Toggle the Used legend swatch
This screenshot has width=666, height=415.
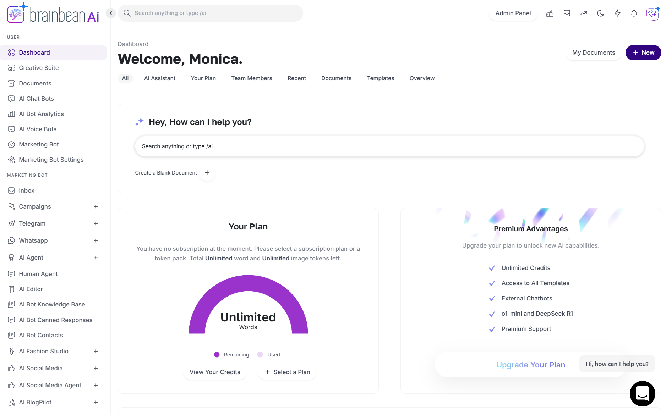coord(260,355)
